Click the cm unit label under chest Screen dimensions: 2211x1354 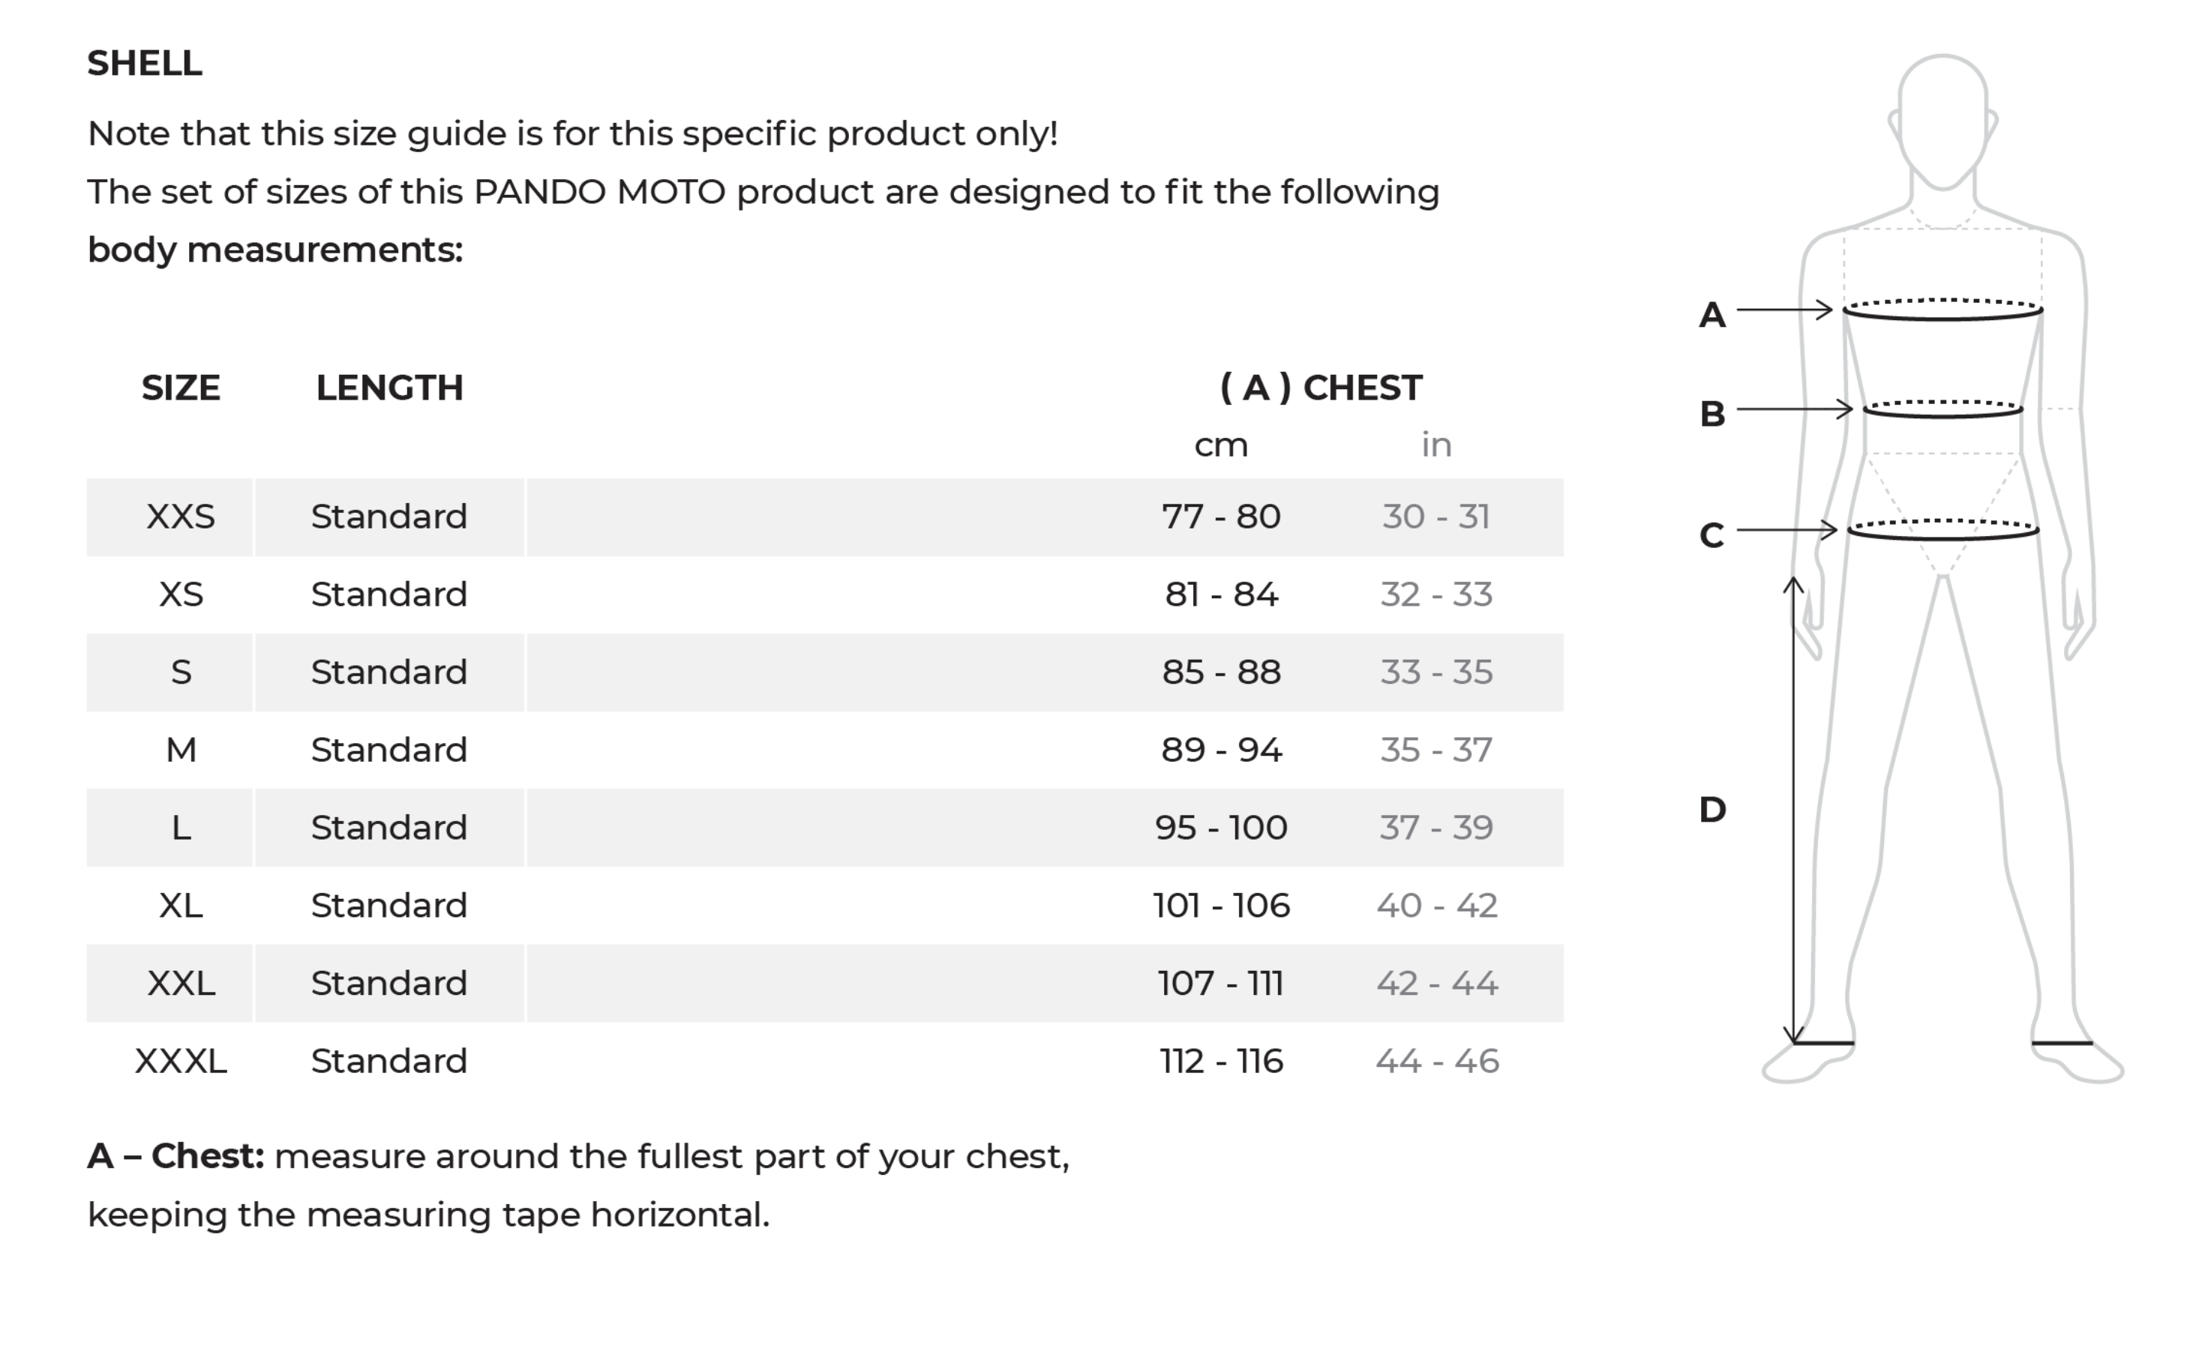tap(1220, 445)
